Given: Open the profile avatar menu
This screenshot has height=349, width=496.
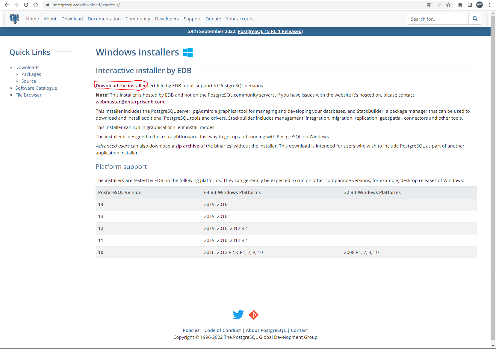Looking at the screenshot, I should coord(480,5).
